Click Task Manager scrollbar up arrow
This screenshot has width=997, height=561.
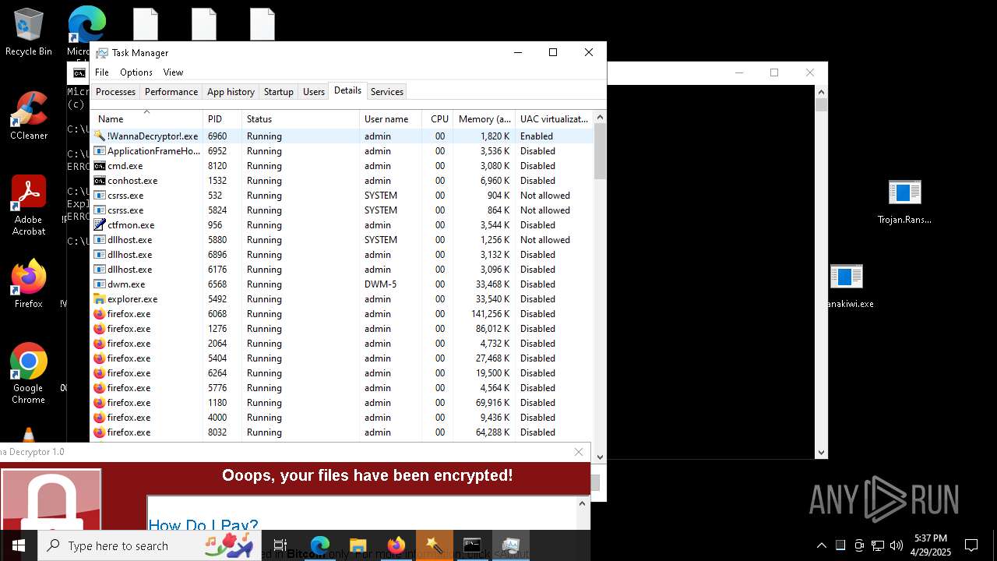coord(600,117)
